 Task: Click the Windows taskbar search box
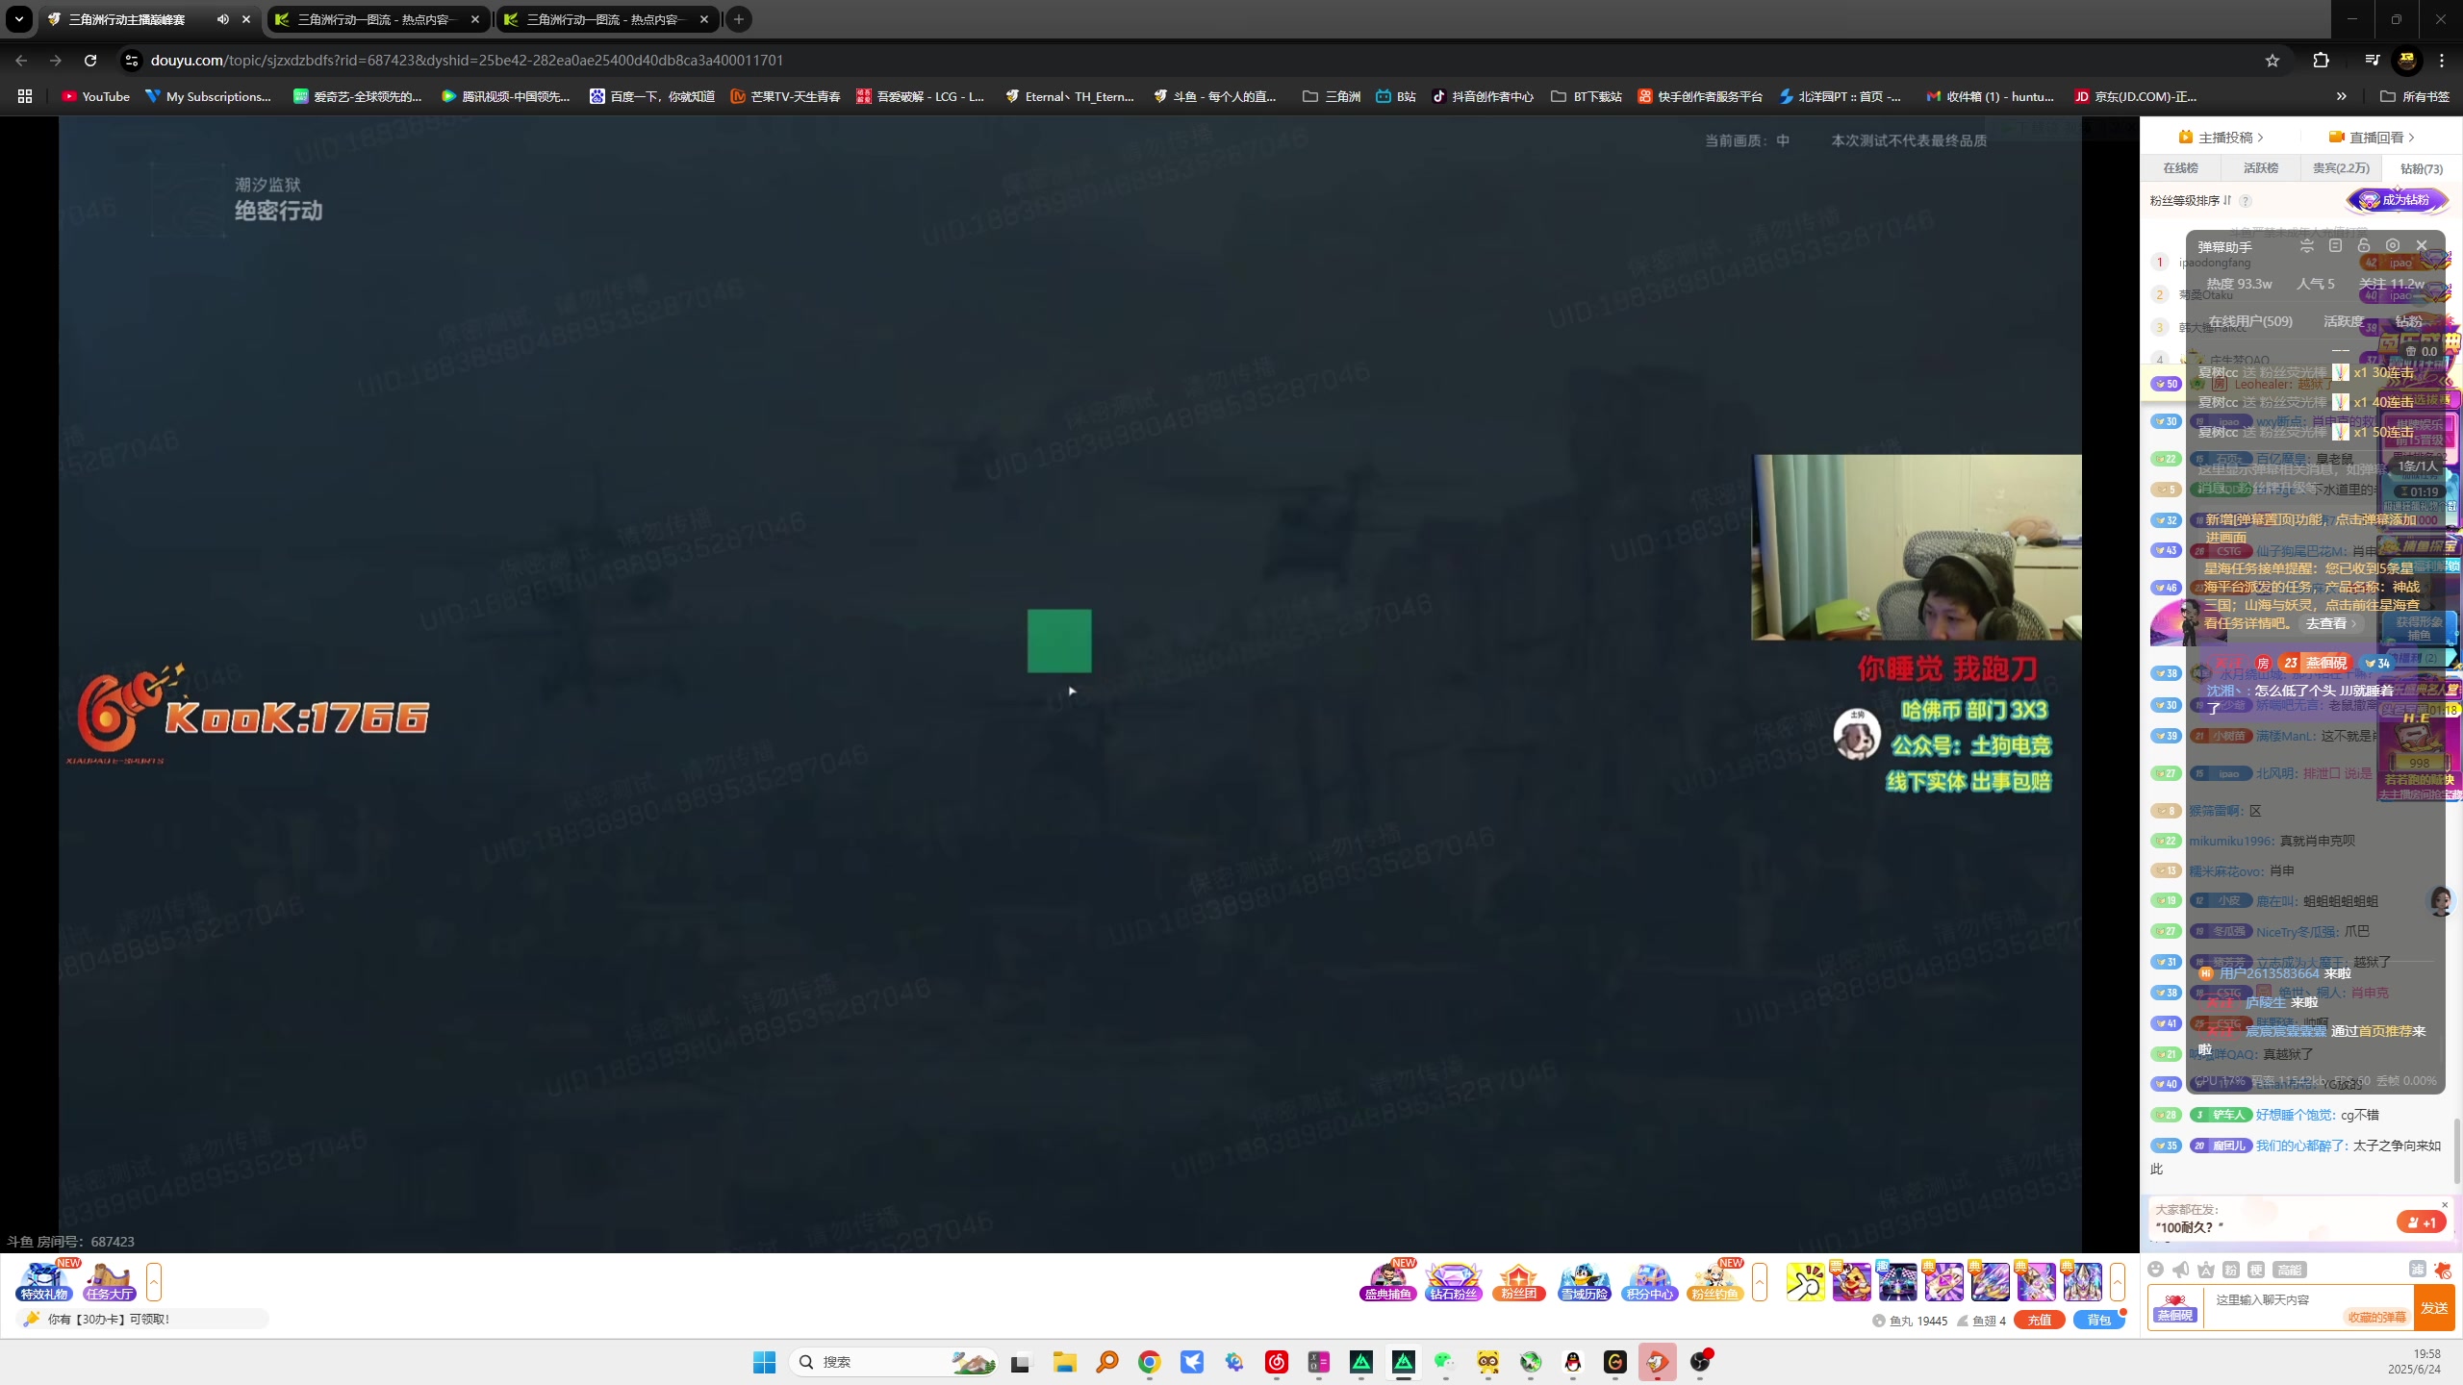pyautogui.click(x=892, y=1362)
